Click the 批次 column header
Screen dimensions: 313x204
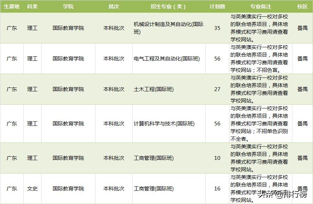pyautogui.click(x=114, y=6)
